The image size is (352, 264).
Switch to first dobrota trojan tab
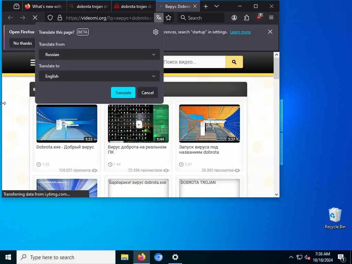click(x=89, y=7)
